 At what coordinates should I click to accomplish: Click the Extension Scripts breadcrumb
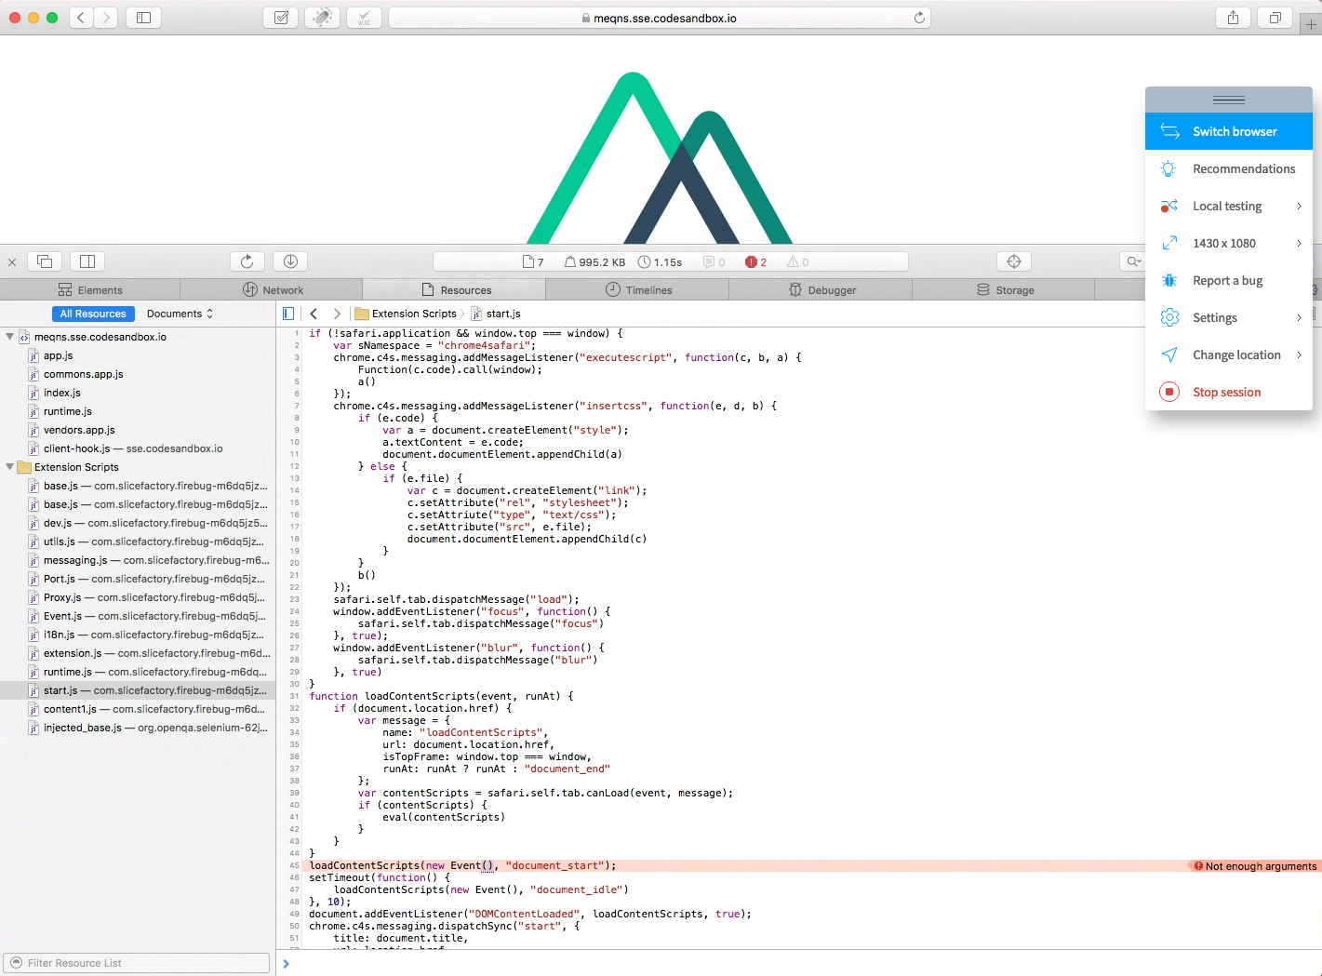click(x=406, y=314)
